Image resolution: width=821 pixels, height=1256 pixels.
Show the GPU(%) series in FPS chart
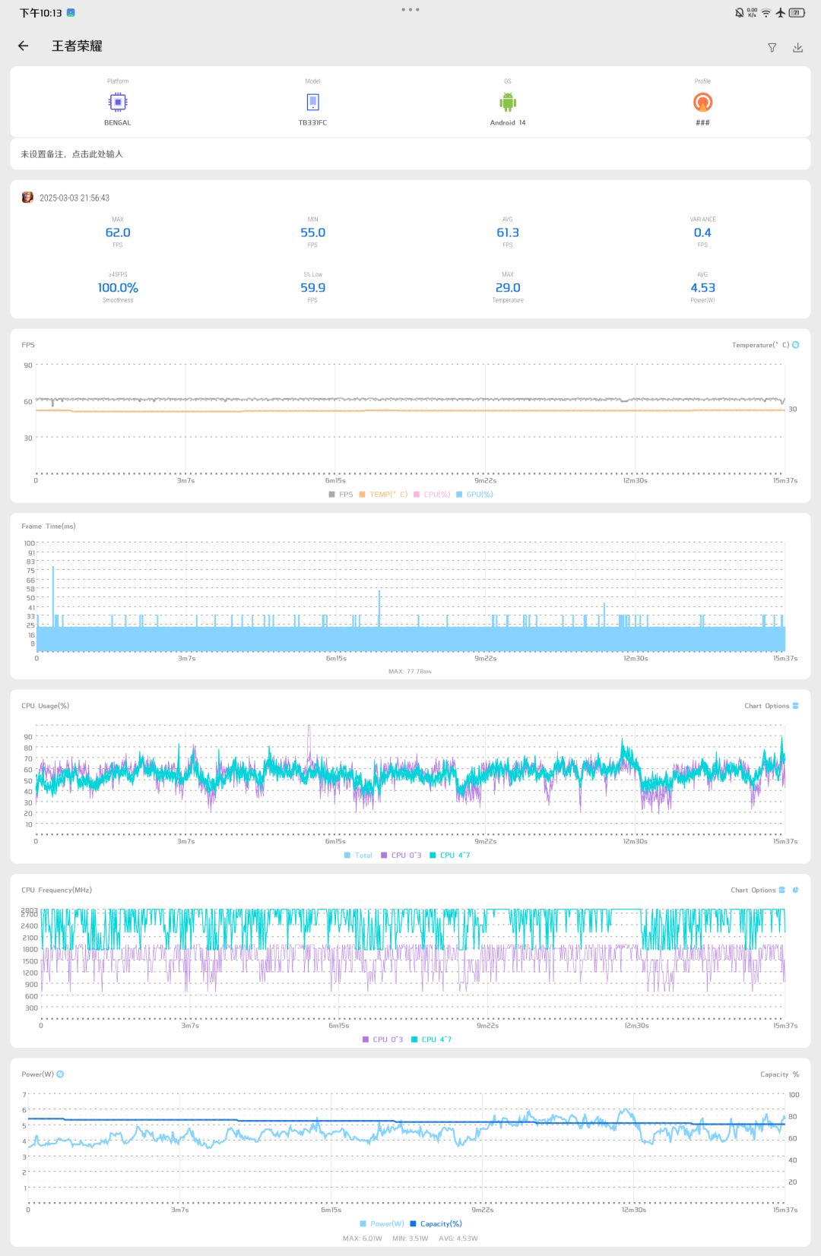[474, 495]
